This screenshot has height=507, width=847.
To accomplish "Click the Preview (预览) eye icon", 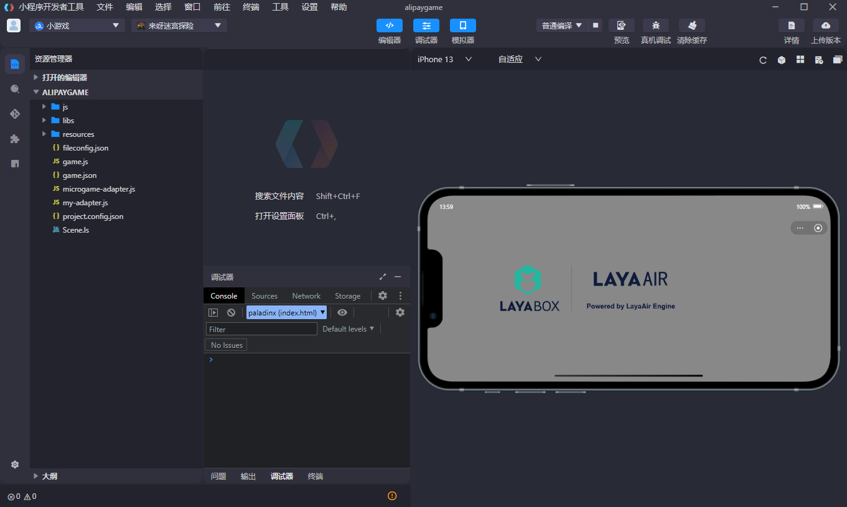I will tap(621, 26).
